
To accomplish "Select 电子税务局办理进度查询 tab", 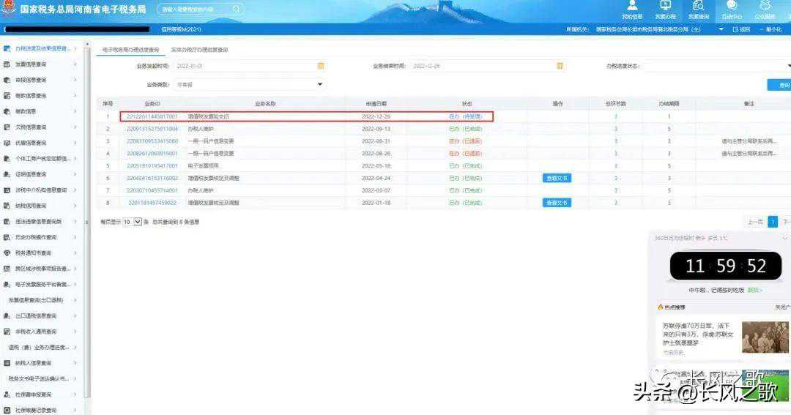I will coord(130,50).
